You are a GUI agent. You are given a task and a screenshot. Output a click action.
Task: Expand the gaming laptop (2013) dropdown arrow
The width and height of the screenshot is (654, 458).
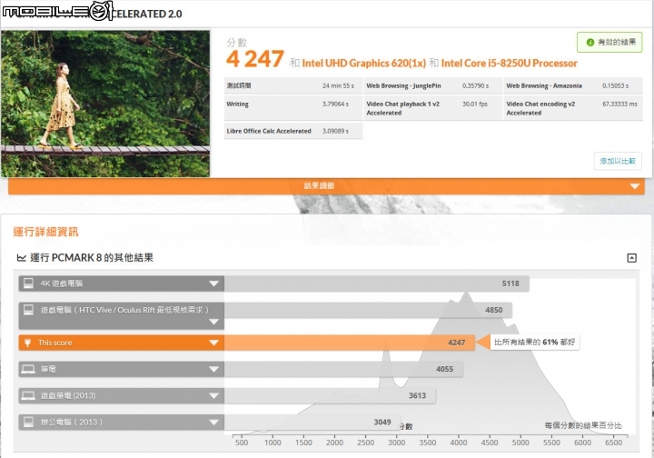pyautogui.click(x=213, y=396)
